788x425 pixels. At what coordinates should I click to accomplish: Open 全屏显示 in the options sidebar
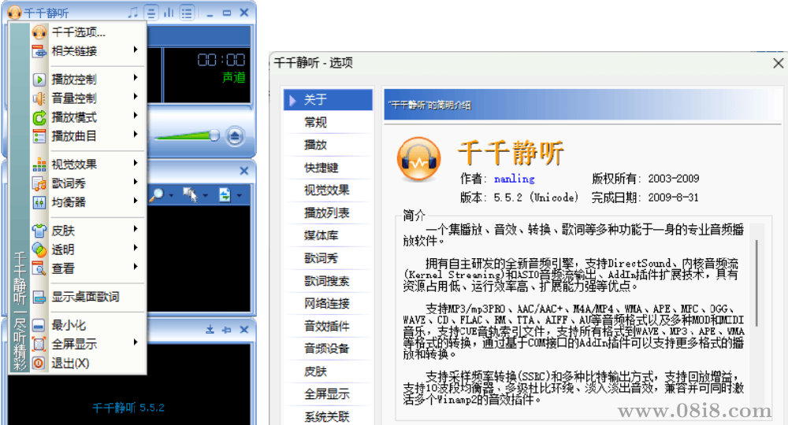click(x=328, y=394)
